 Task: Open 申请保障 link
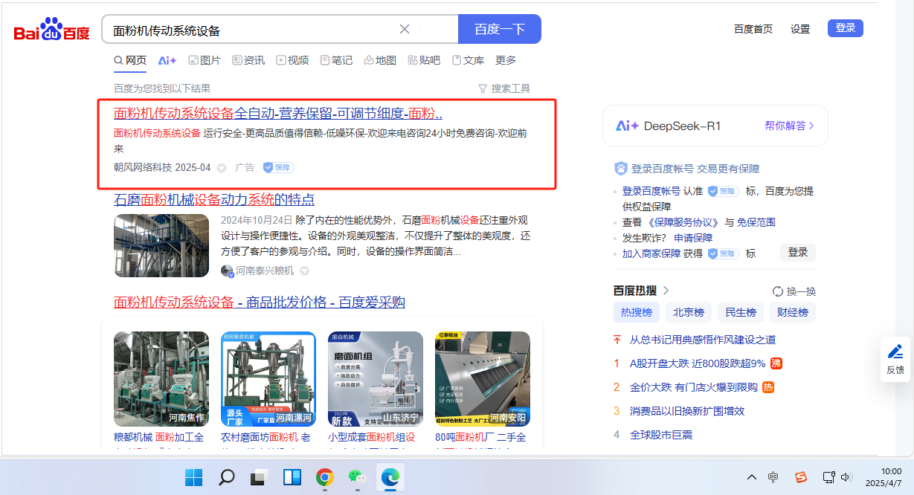pyautogui.click(x=693, y=238)
